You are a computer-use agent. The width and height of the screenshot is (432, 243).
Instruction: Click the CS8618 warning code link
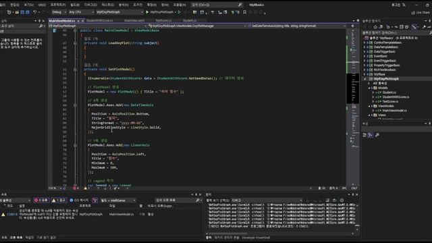click(12, 214)
